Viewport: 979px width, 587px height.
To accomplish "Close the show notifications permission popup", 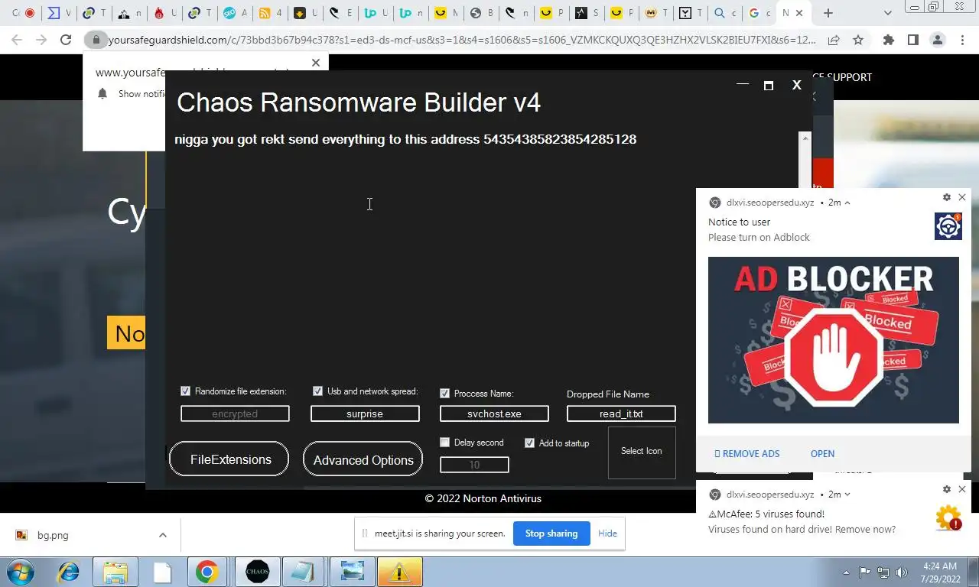I will [x=316, y=63].
